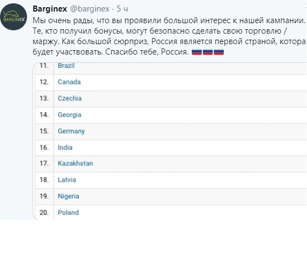Select the Georgia link
The height and width of the screenshot is (253, 307).
click(69, 115)
